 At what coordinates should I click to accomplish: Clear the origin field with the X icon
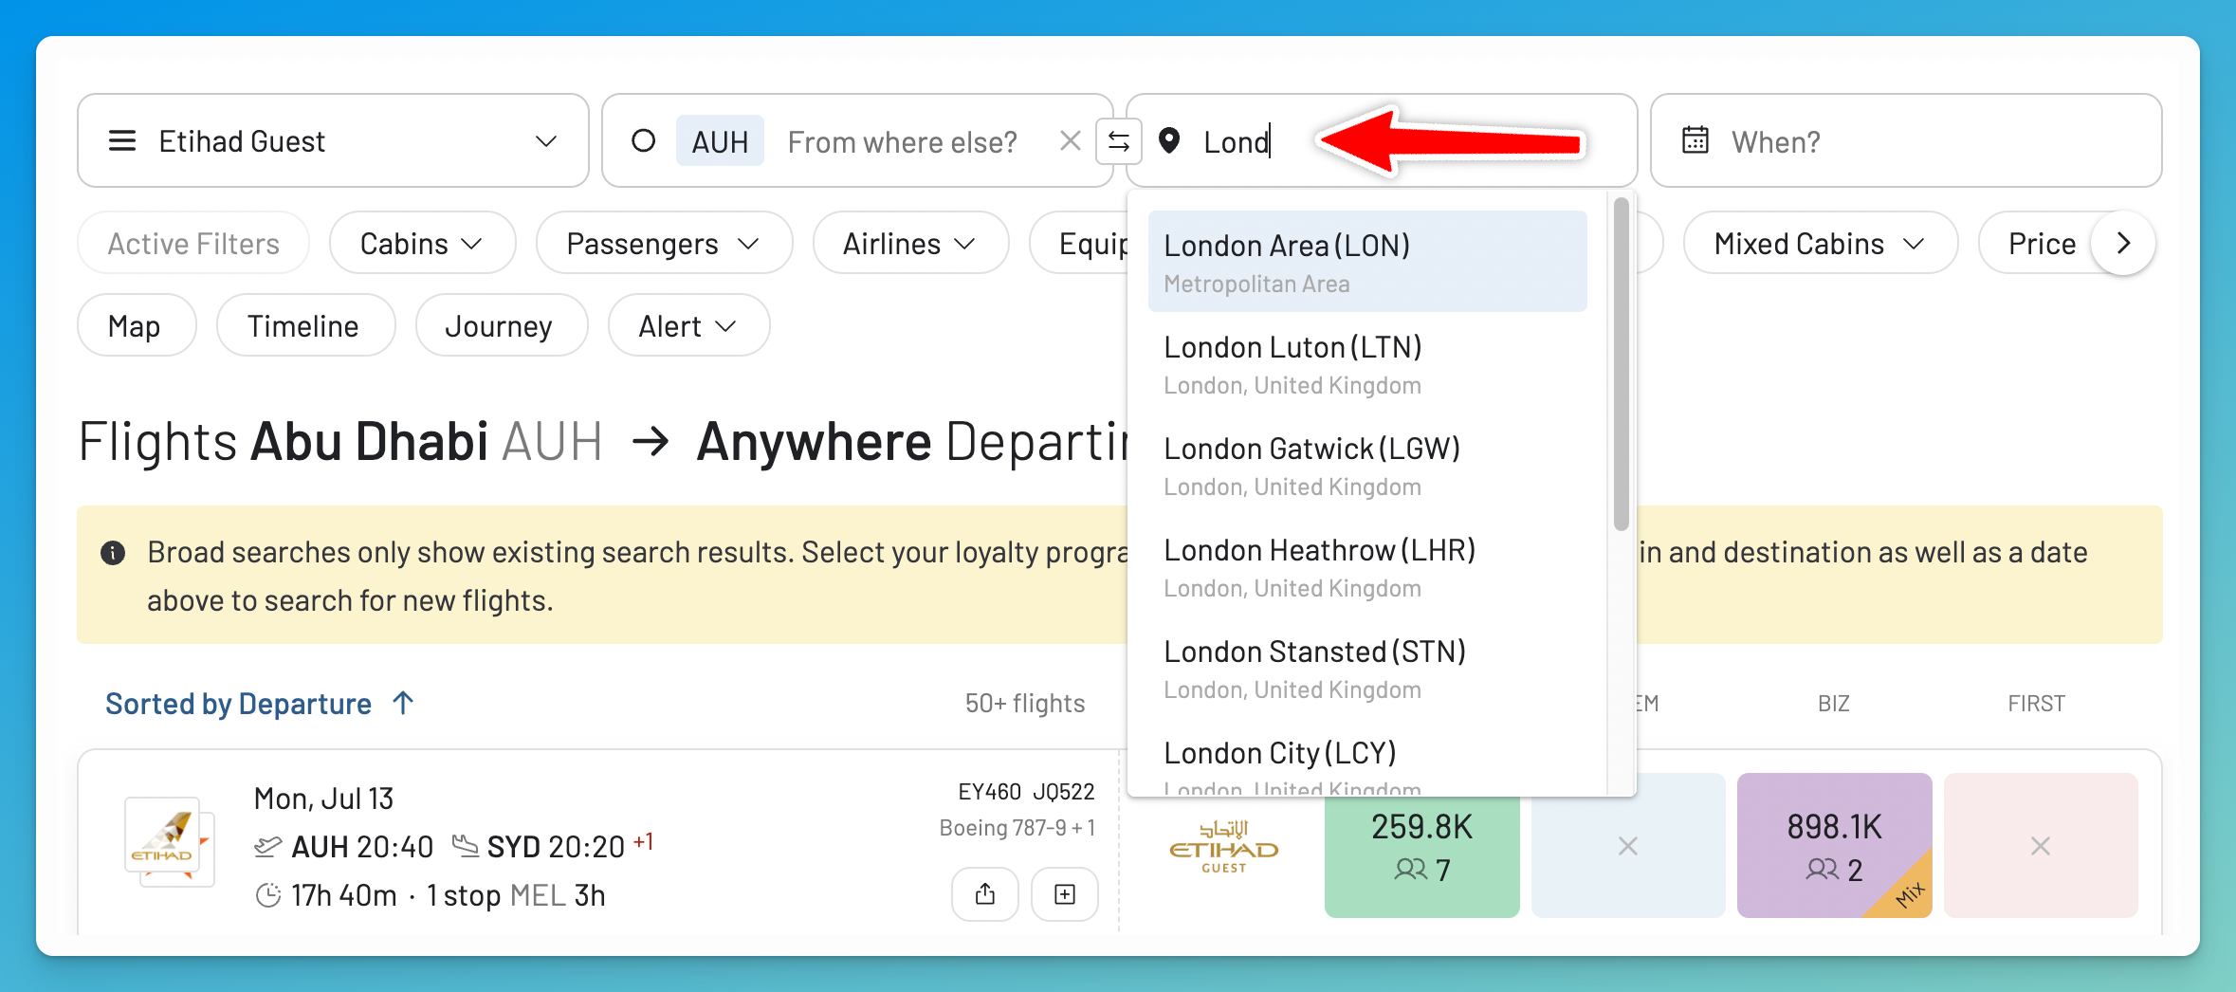(x=1071, y=141)
